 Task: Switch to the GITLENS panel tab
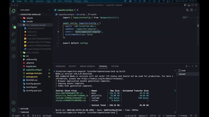[x=115, y=66]
